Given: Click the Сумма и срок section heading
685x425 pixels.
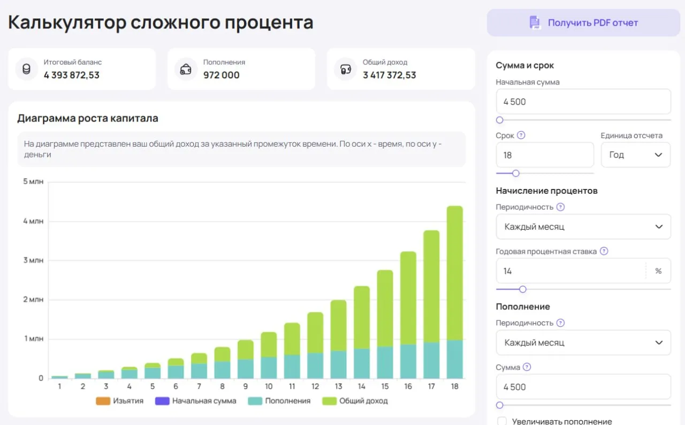Looking at the screenshot, I should pyautogui.click(x=525, y=65).
